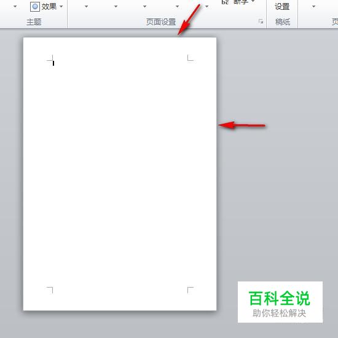This screenshot has height=338, width=338.
Task: Open dropdown arrow right of 稿纸 group
Action: pyautogui.click(x=313, y=7)
